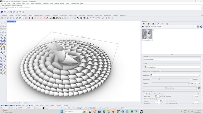The height and width of the screenshot is (114, 203).
Task: Open the Environments panel icon
Action: [x=148, y=24]
